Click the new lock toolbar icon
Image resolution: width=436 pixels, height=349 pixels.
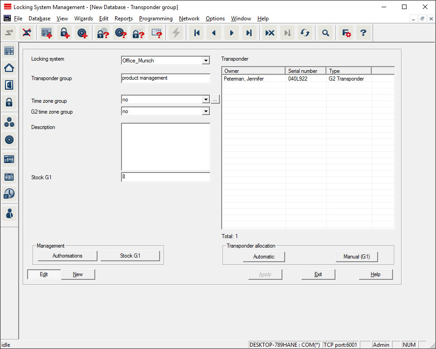coord(64,33)
